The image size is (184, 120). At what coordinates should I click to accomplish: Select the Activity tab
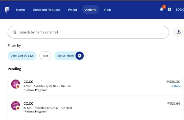click(x=91, y=10)
